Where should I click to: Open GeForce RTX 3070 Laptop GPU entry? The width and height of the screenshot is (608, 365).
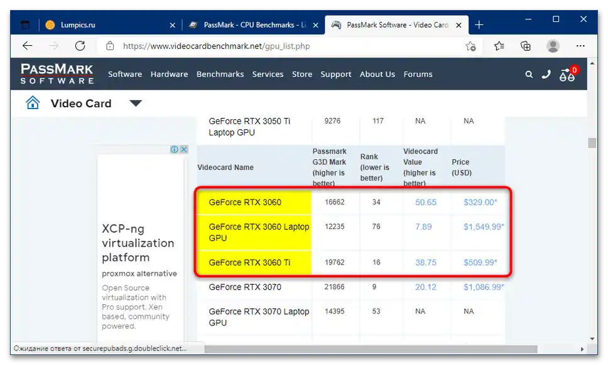point(259,317)
